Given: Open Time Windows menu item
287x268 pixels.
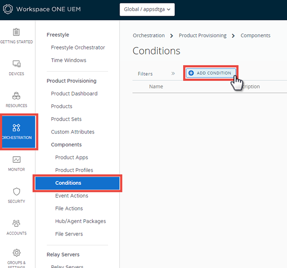Looking at the screenshot, I should 68,60.
